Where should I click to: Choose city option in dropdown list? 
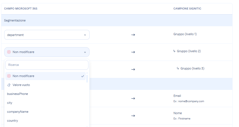tap(10, 103)
